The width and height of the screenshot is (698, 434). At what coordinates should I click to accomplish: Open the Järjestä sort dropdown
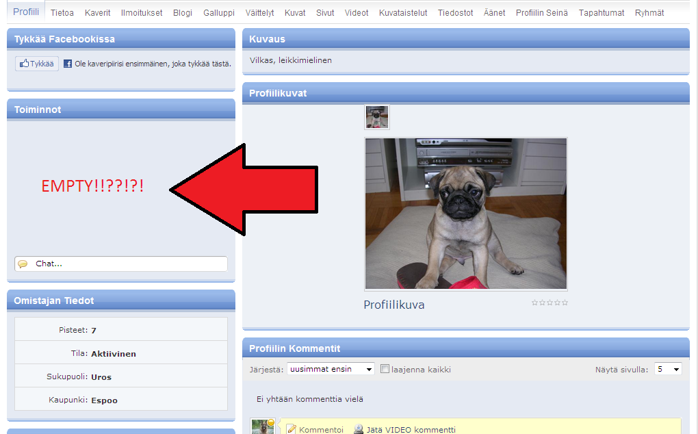click(x=331, y=369)
